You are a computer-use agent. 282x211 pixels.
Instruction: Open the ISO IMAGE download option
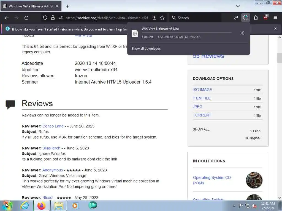(x=202, y=90)
